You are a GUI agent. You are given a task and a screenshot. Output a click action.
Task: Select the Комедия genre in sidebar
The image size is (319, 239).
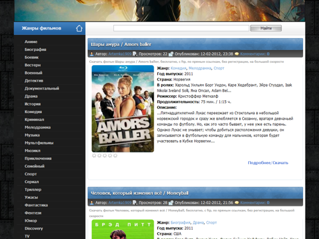(x=33, y=112)
